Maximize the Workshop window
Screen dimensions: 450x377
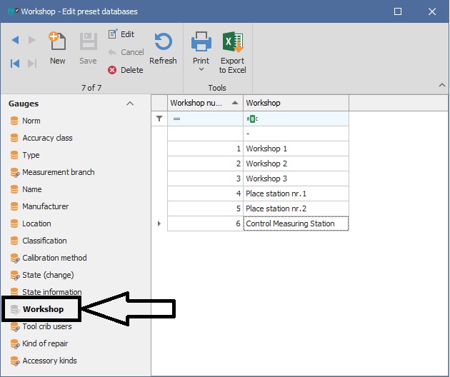[x=398, y=11]
